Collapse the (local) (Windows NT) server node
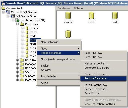128x108 pixels. pyautogui.click(x=13, y=20)
